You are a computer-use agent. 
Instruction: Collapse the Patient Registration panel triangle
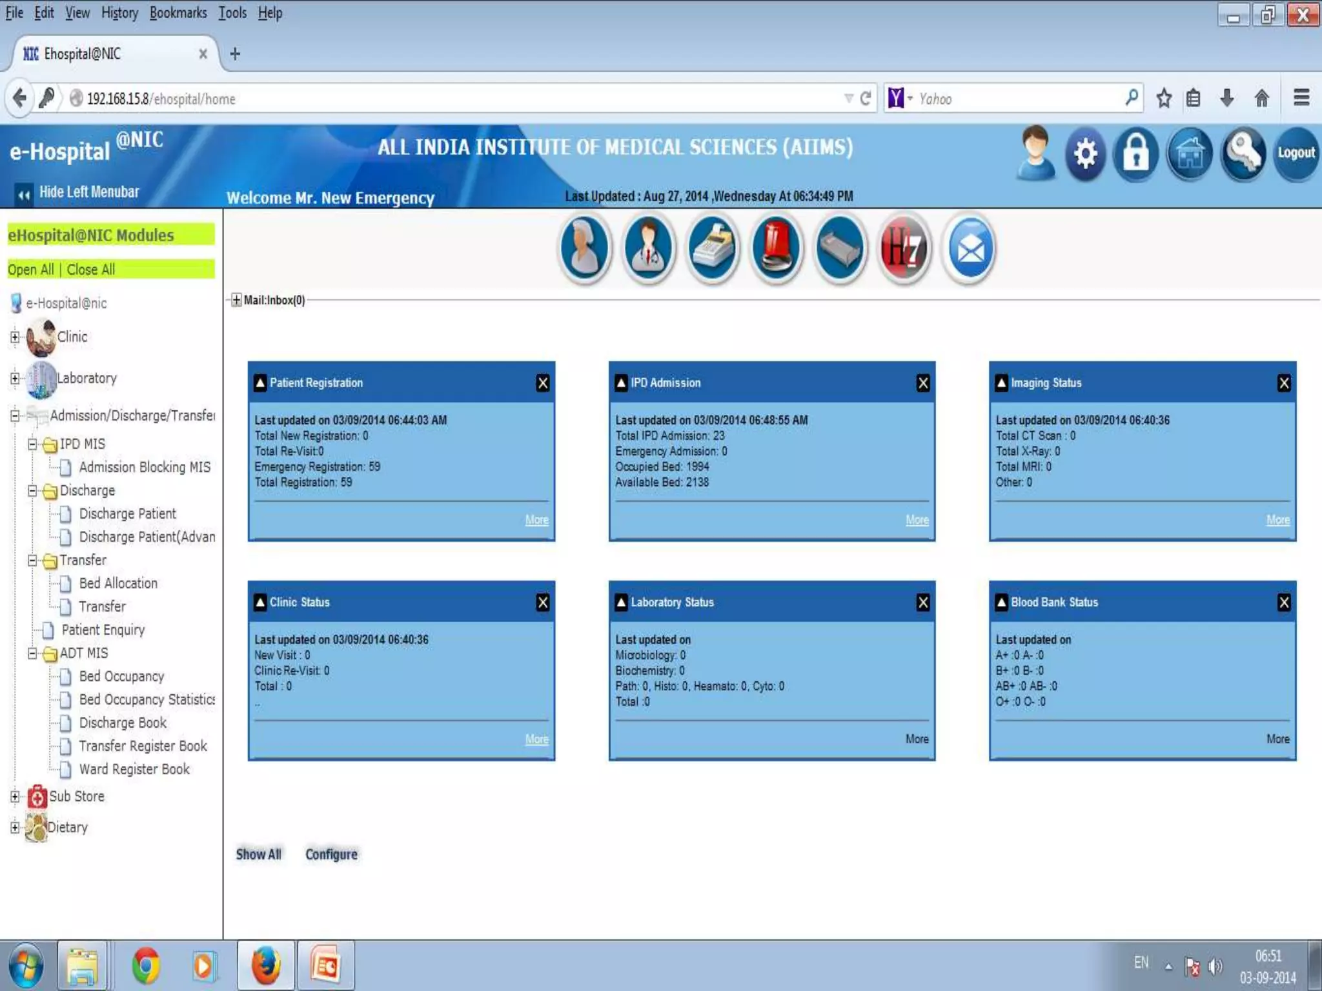pyautogui.click(x=260, y=383)
